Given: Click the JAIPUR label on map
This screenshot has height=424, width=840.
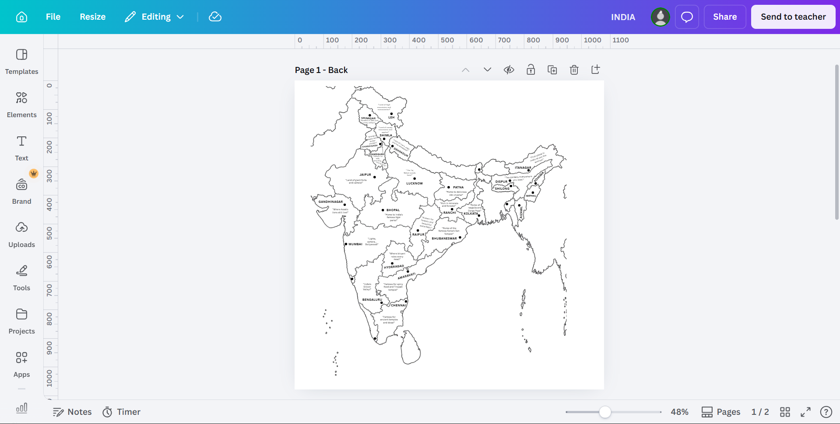Looking at the screenshot, I should (366, 175).
